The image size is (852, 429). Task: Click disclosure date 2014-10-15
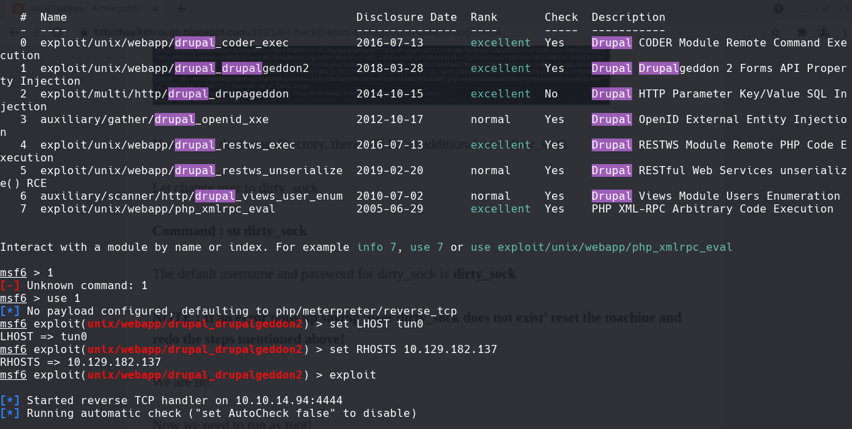pyautogui.click(x=390, y=94)
